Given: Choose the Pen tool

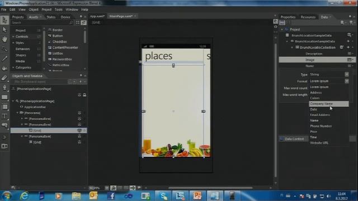Looking at the screenshot, I should [x=4, y=88].
